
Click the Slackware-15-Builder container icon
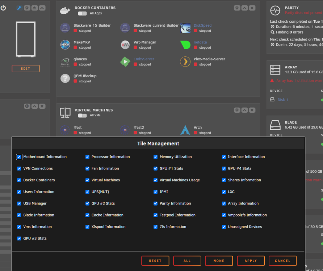pyautogui.click(x=65, y=28)
